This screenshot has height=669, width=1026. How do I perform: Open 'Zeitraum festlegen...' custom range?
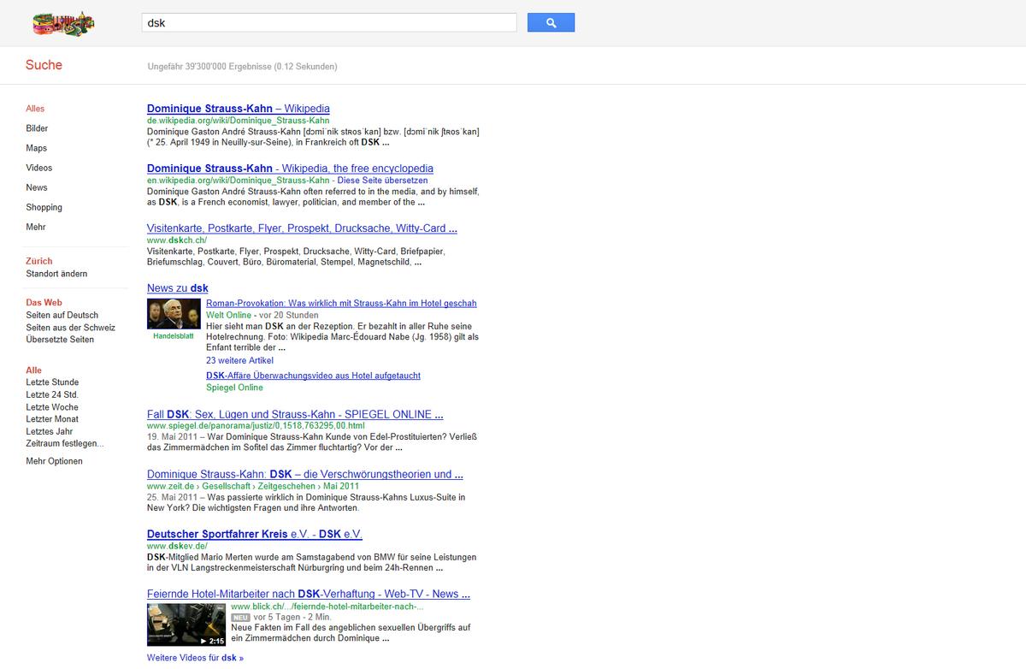[65, 443]
